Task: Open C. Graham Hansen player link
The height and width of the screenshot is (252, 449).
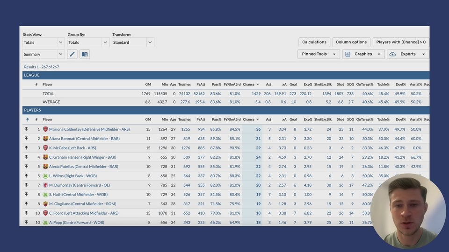Action: (x=82, y=157)
